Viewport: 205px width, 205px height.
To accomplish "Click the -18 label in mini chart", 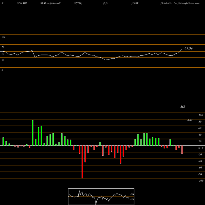I will [132, 199].
